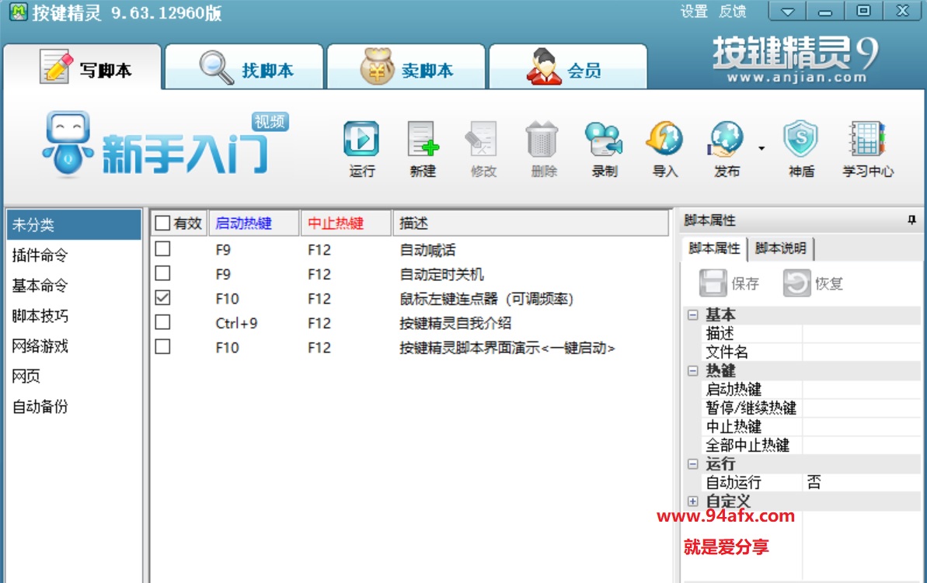Uncheck the 鼠标左键连点器 script checkbox
Screen dimensions: 927x583
click(162, 297)
